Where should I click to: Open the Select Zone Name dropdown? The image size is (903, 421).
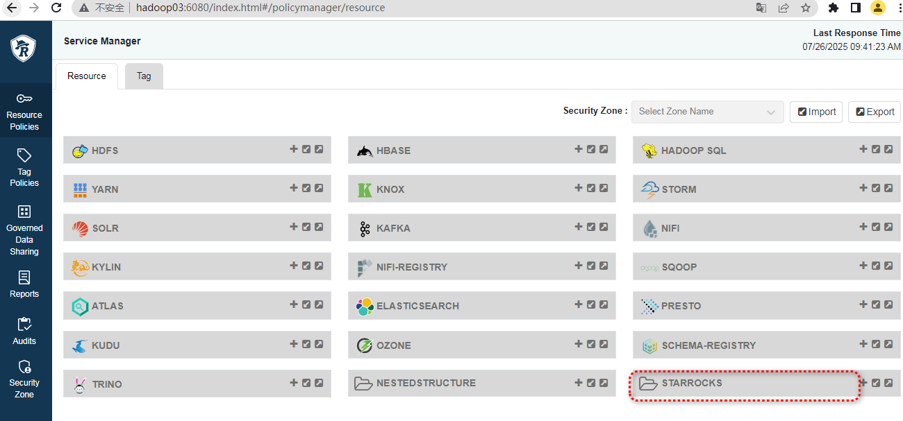(707, 112)
